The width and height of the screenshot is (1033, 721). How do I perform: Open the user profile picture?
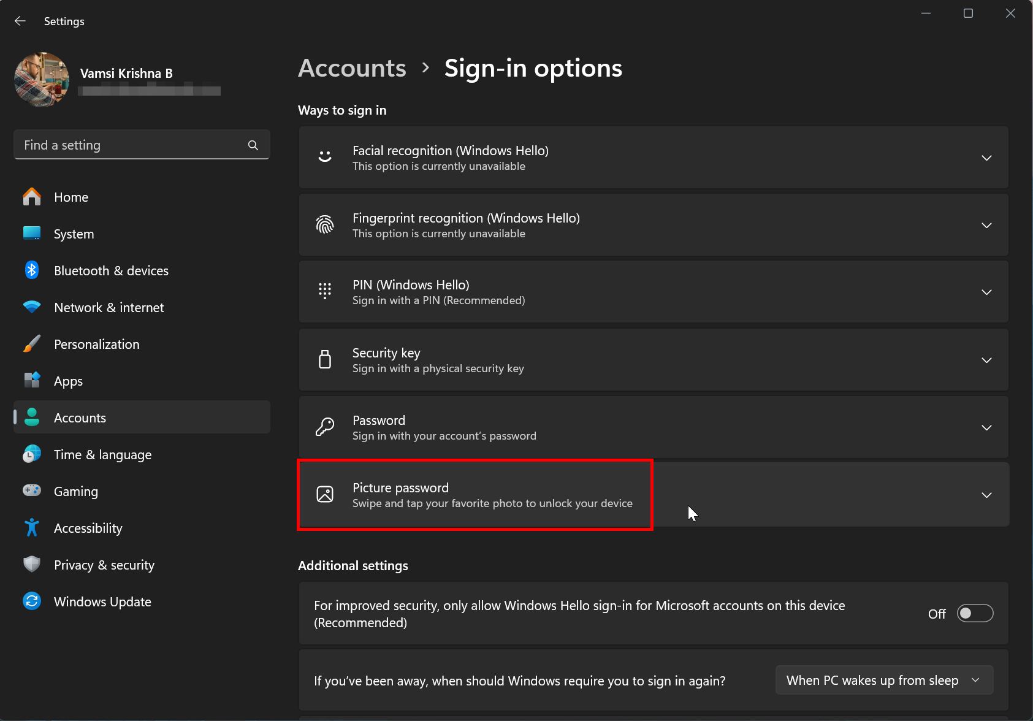(42, 80)
